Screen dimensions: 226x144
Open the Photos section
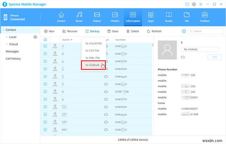click(115, 17)
